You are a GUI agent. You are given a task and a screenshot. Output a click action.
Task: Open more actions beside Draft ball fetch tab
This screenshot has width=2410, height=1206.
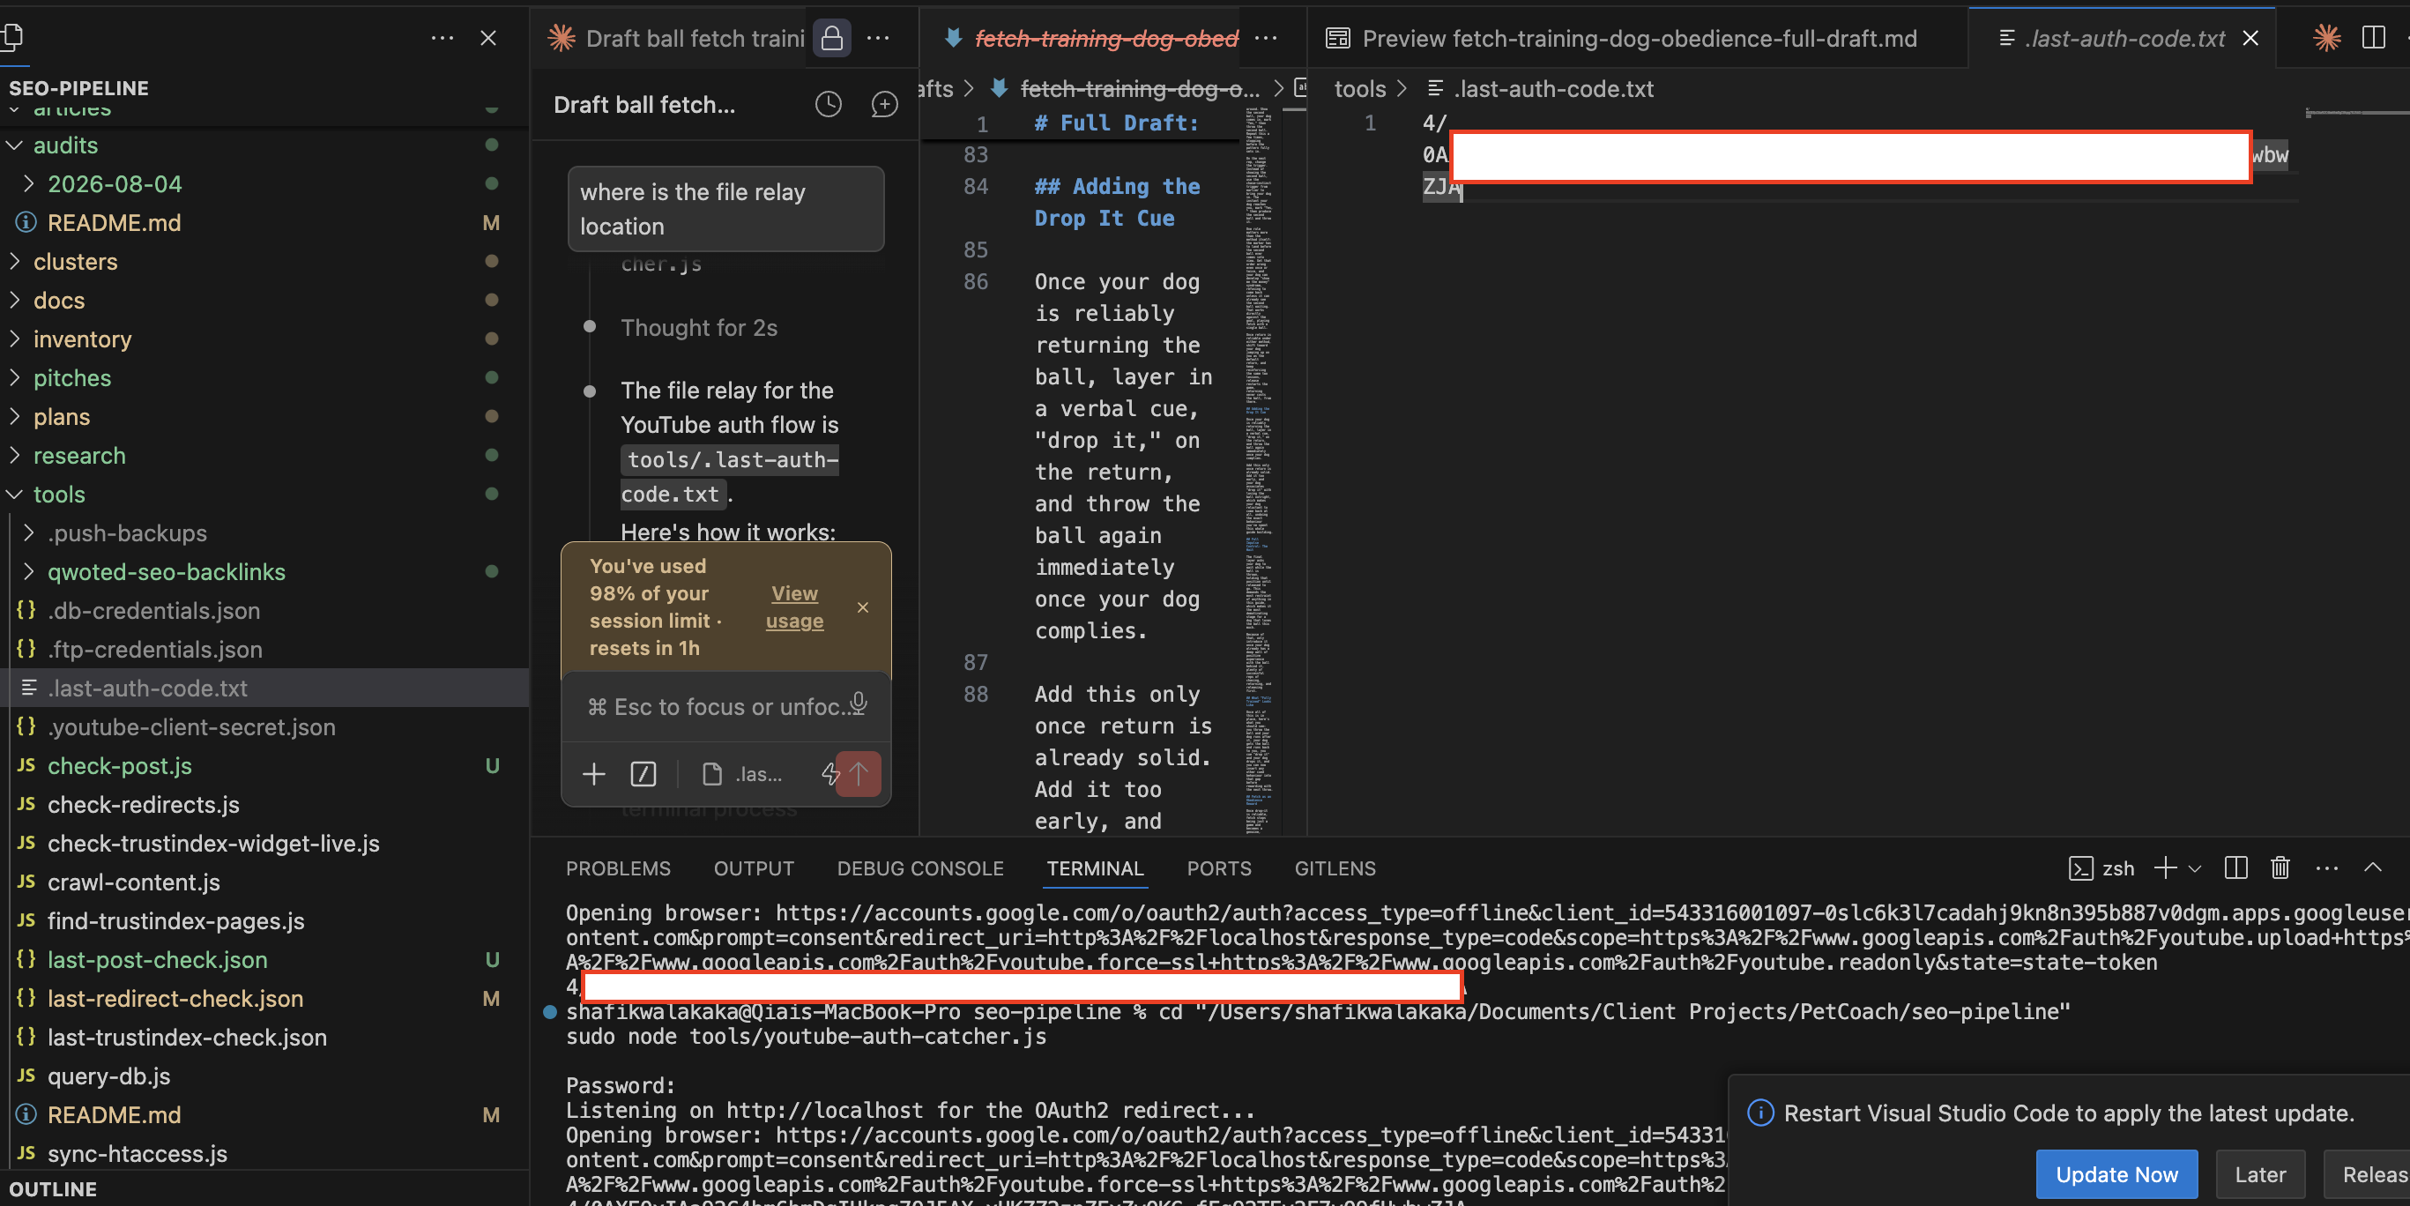click(x=879, y=39)
